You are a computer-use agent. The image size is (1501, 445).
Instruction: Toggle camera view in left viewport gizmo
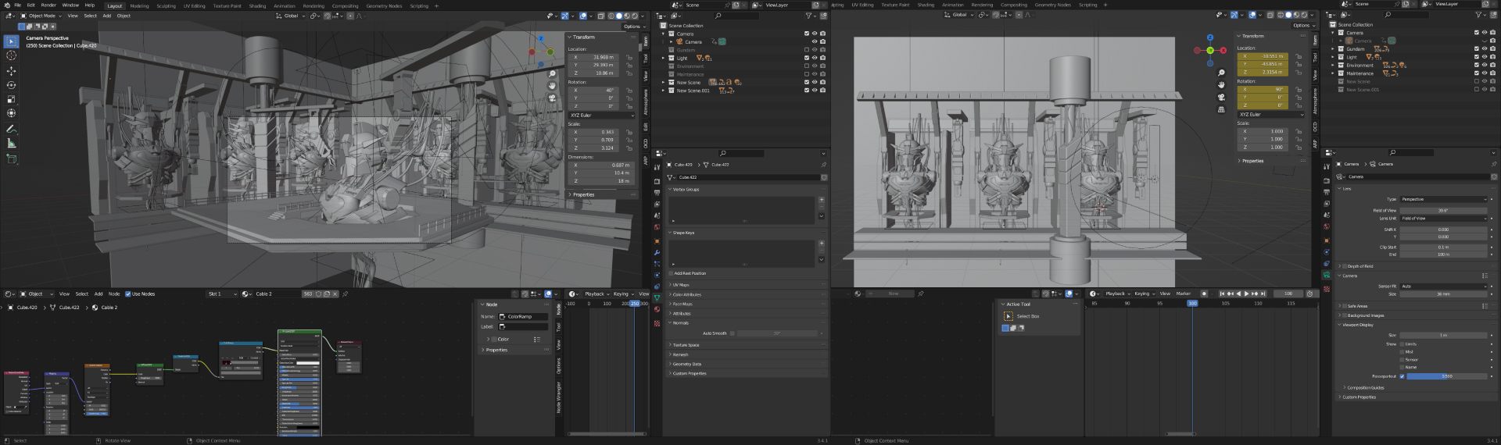[x=552, y=98]
